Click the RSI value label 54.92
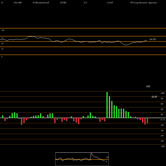 click(153, 39)
